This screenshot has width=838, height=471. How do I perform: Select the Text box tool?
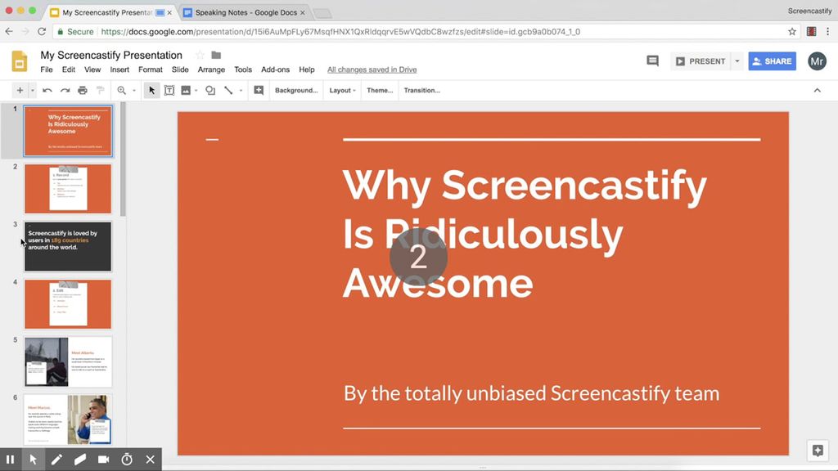[x=169, y=90]
